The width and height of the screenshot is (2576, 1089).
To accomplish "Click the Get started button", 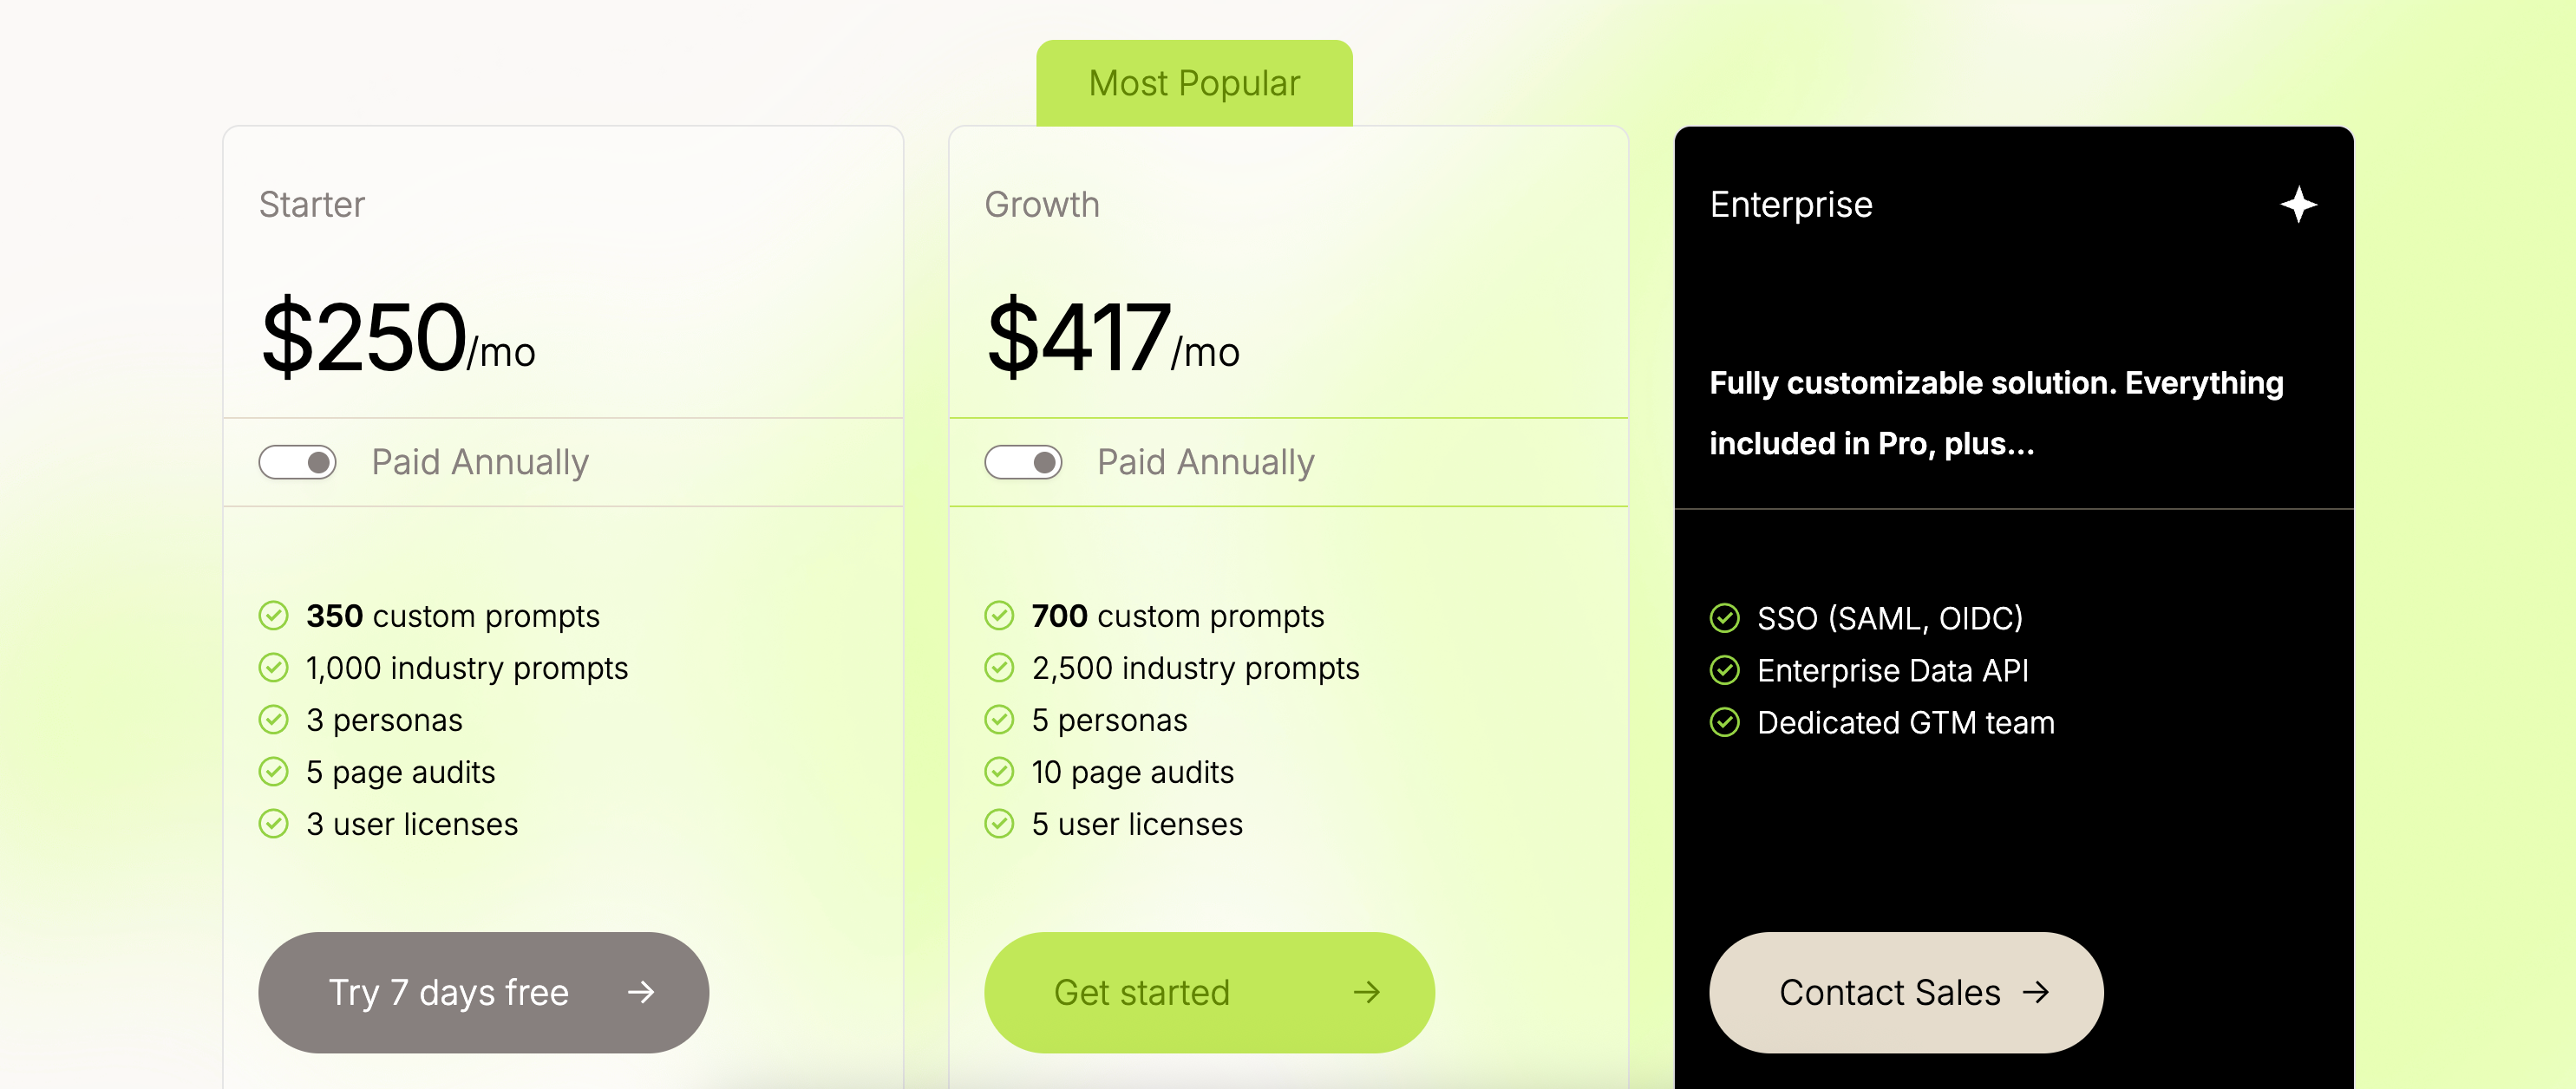I will [x=1209, y=992].
